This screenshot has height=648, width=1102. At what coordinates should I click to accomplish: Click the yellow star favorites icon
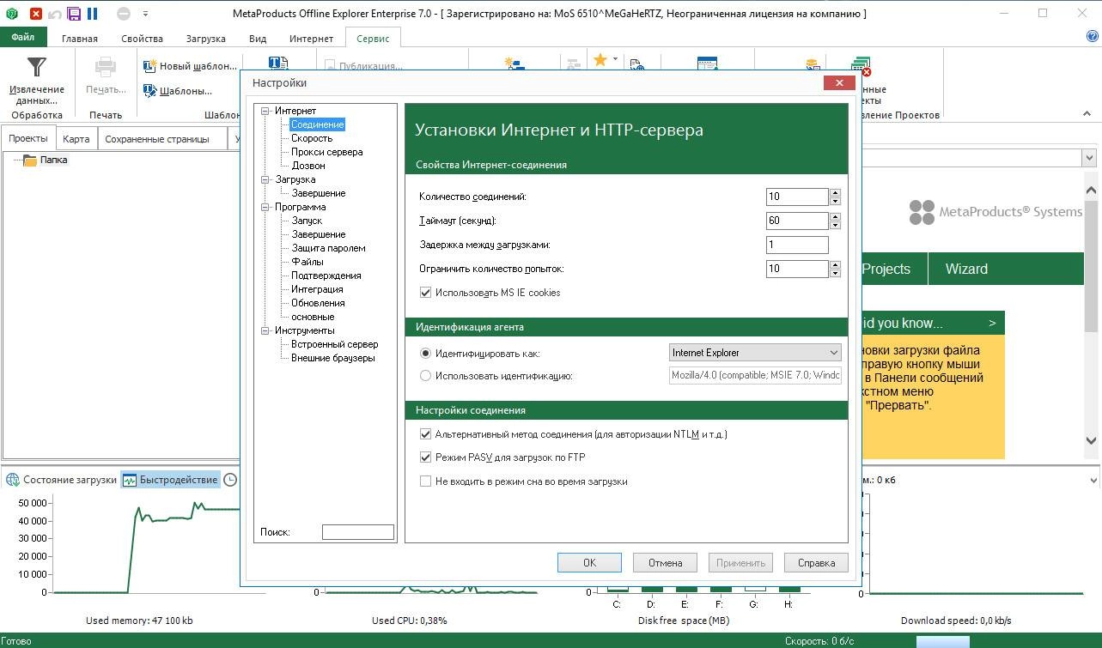point(600,59)
